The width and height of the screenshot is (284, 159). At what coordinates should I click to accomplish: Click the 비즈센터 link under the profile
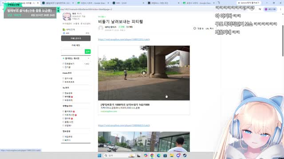[x=86, y=23]
